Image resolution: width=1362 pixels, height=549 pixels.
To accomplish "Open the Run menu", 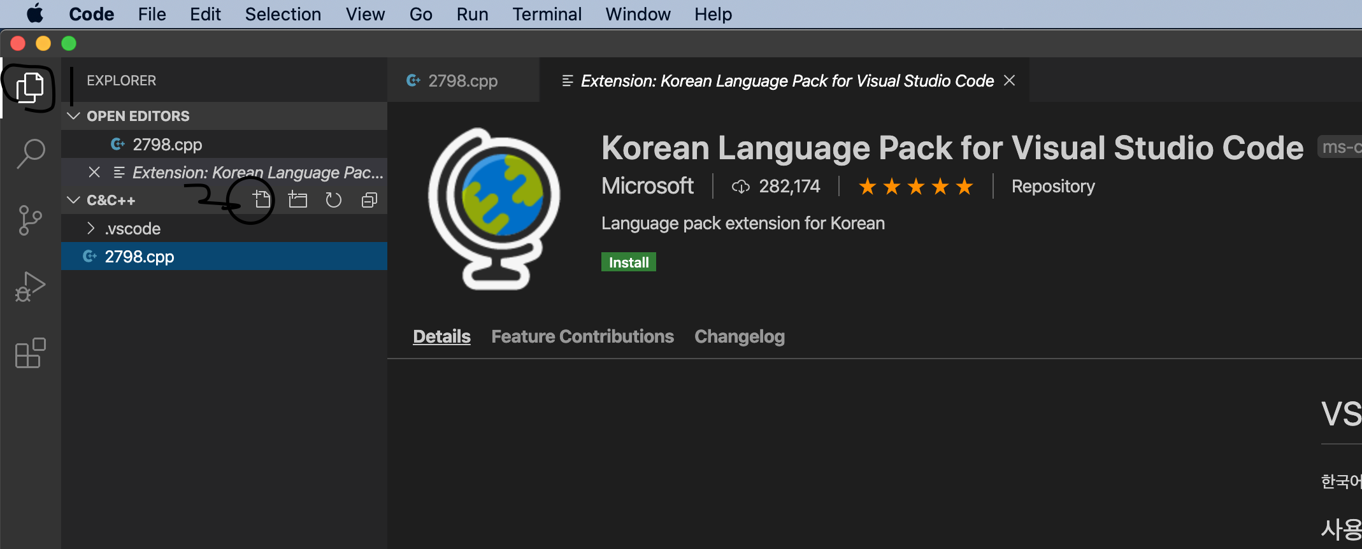I will click(x=472, y=14).
